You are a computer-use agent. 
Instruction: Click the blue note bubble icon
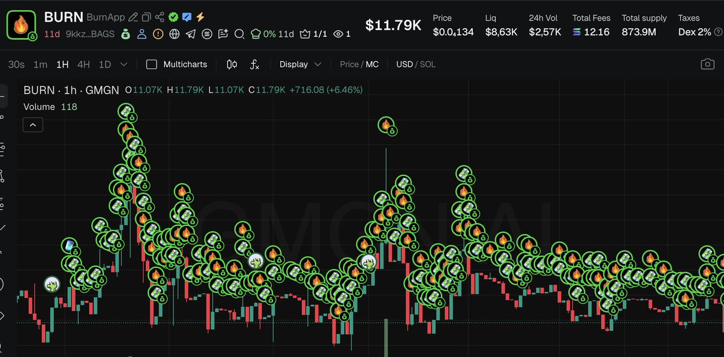pyautogui.click(x=187, y=17)
